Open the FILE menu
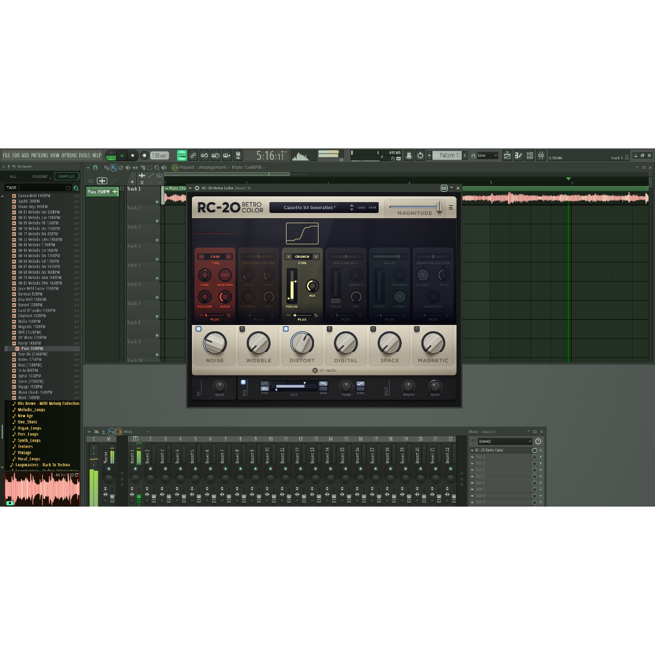655x655 pixels. [6, 155]
